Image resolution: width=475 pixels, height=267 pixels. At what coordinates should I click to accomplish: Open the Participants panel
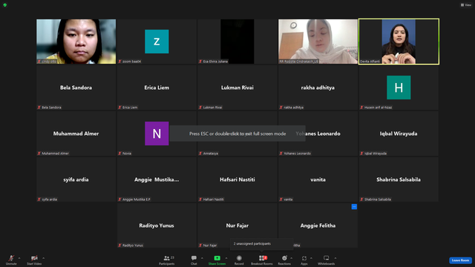[x=167, y=260]
